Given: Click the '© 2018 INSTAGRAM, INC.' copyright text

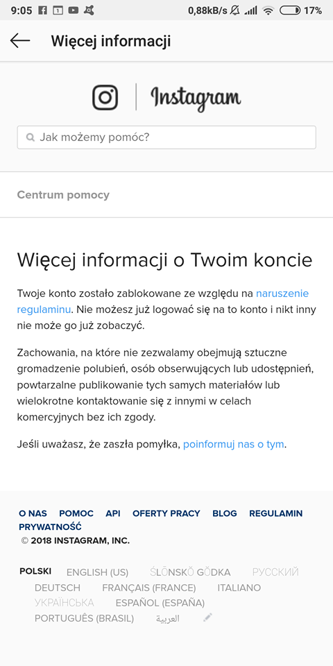Looking at the screenshot, I should coord(76,540).
